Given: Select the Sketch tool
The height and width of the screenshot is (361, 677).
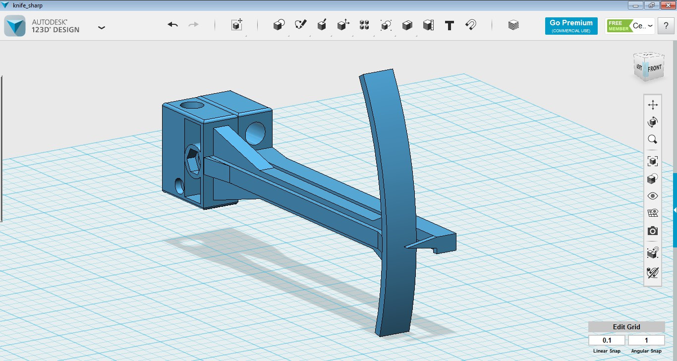Looking at the screenshot, I should 300,25.
